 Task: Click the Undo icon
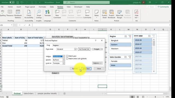point(22,2)
